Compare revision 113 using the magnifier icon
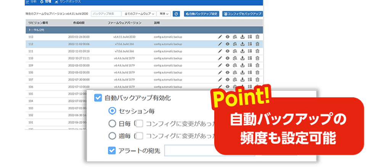The image size is (389, 168). coord(235,37)
